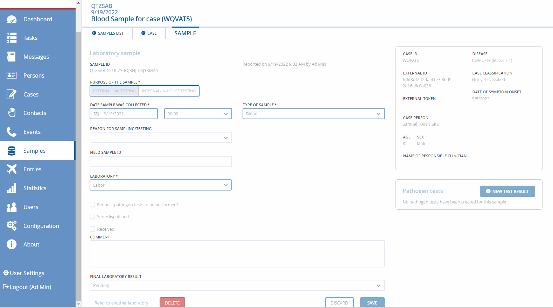Click the Configuration gears icon
This screenshot has width=553, height=308.
pos(12,226)
